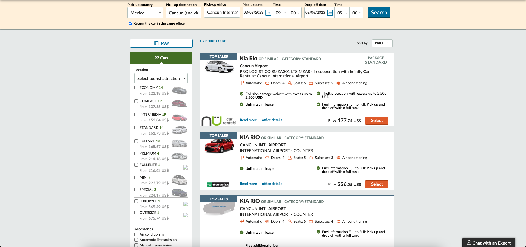This screenshot has height=247, width=526.
Task: Open the pick-up minutes dropdown
Action: point(295,13)
